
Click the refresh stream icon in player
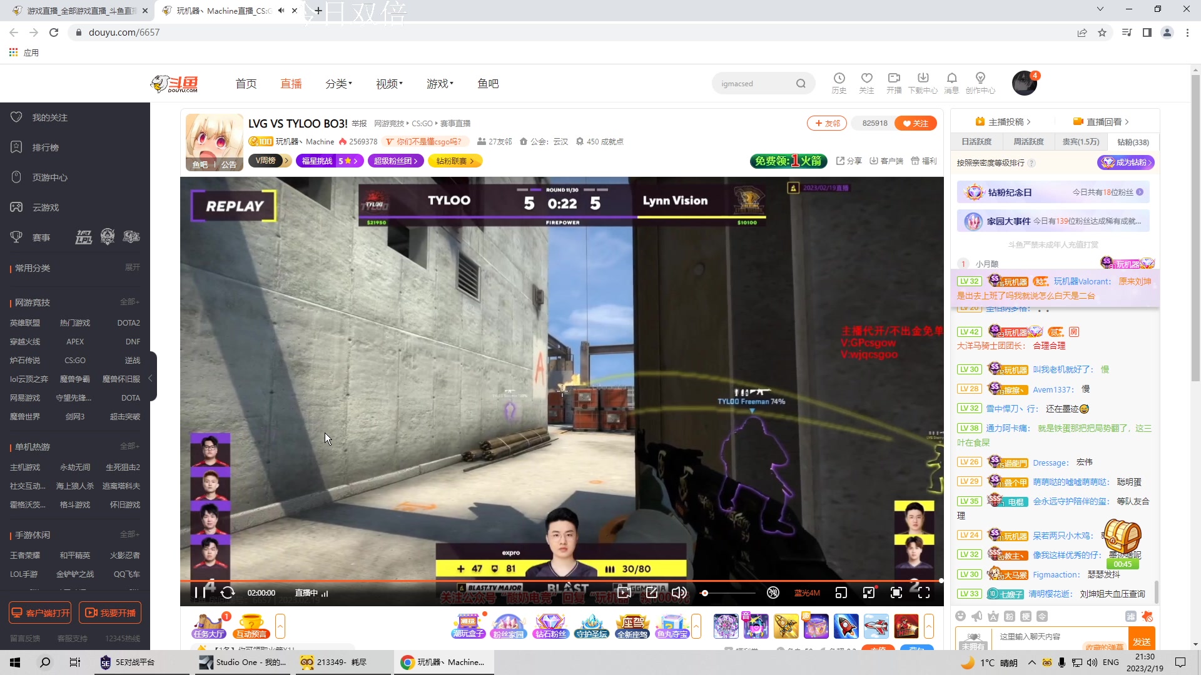(x=228, y=592)
